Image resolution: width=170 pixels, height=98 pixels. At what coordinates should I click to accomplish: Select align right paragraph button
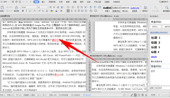click(75, 11)
